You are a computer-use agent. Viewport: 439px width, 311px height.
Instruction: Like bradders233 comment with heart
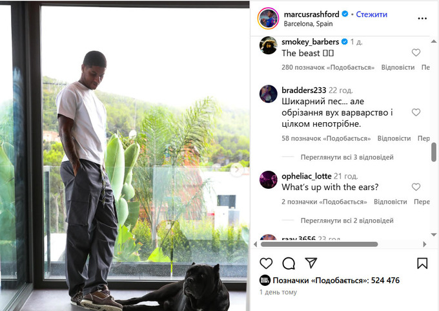point(416,112)
